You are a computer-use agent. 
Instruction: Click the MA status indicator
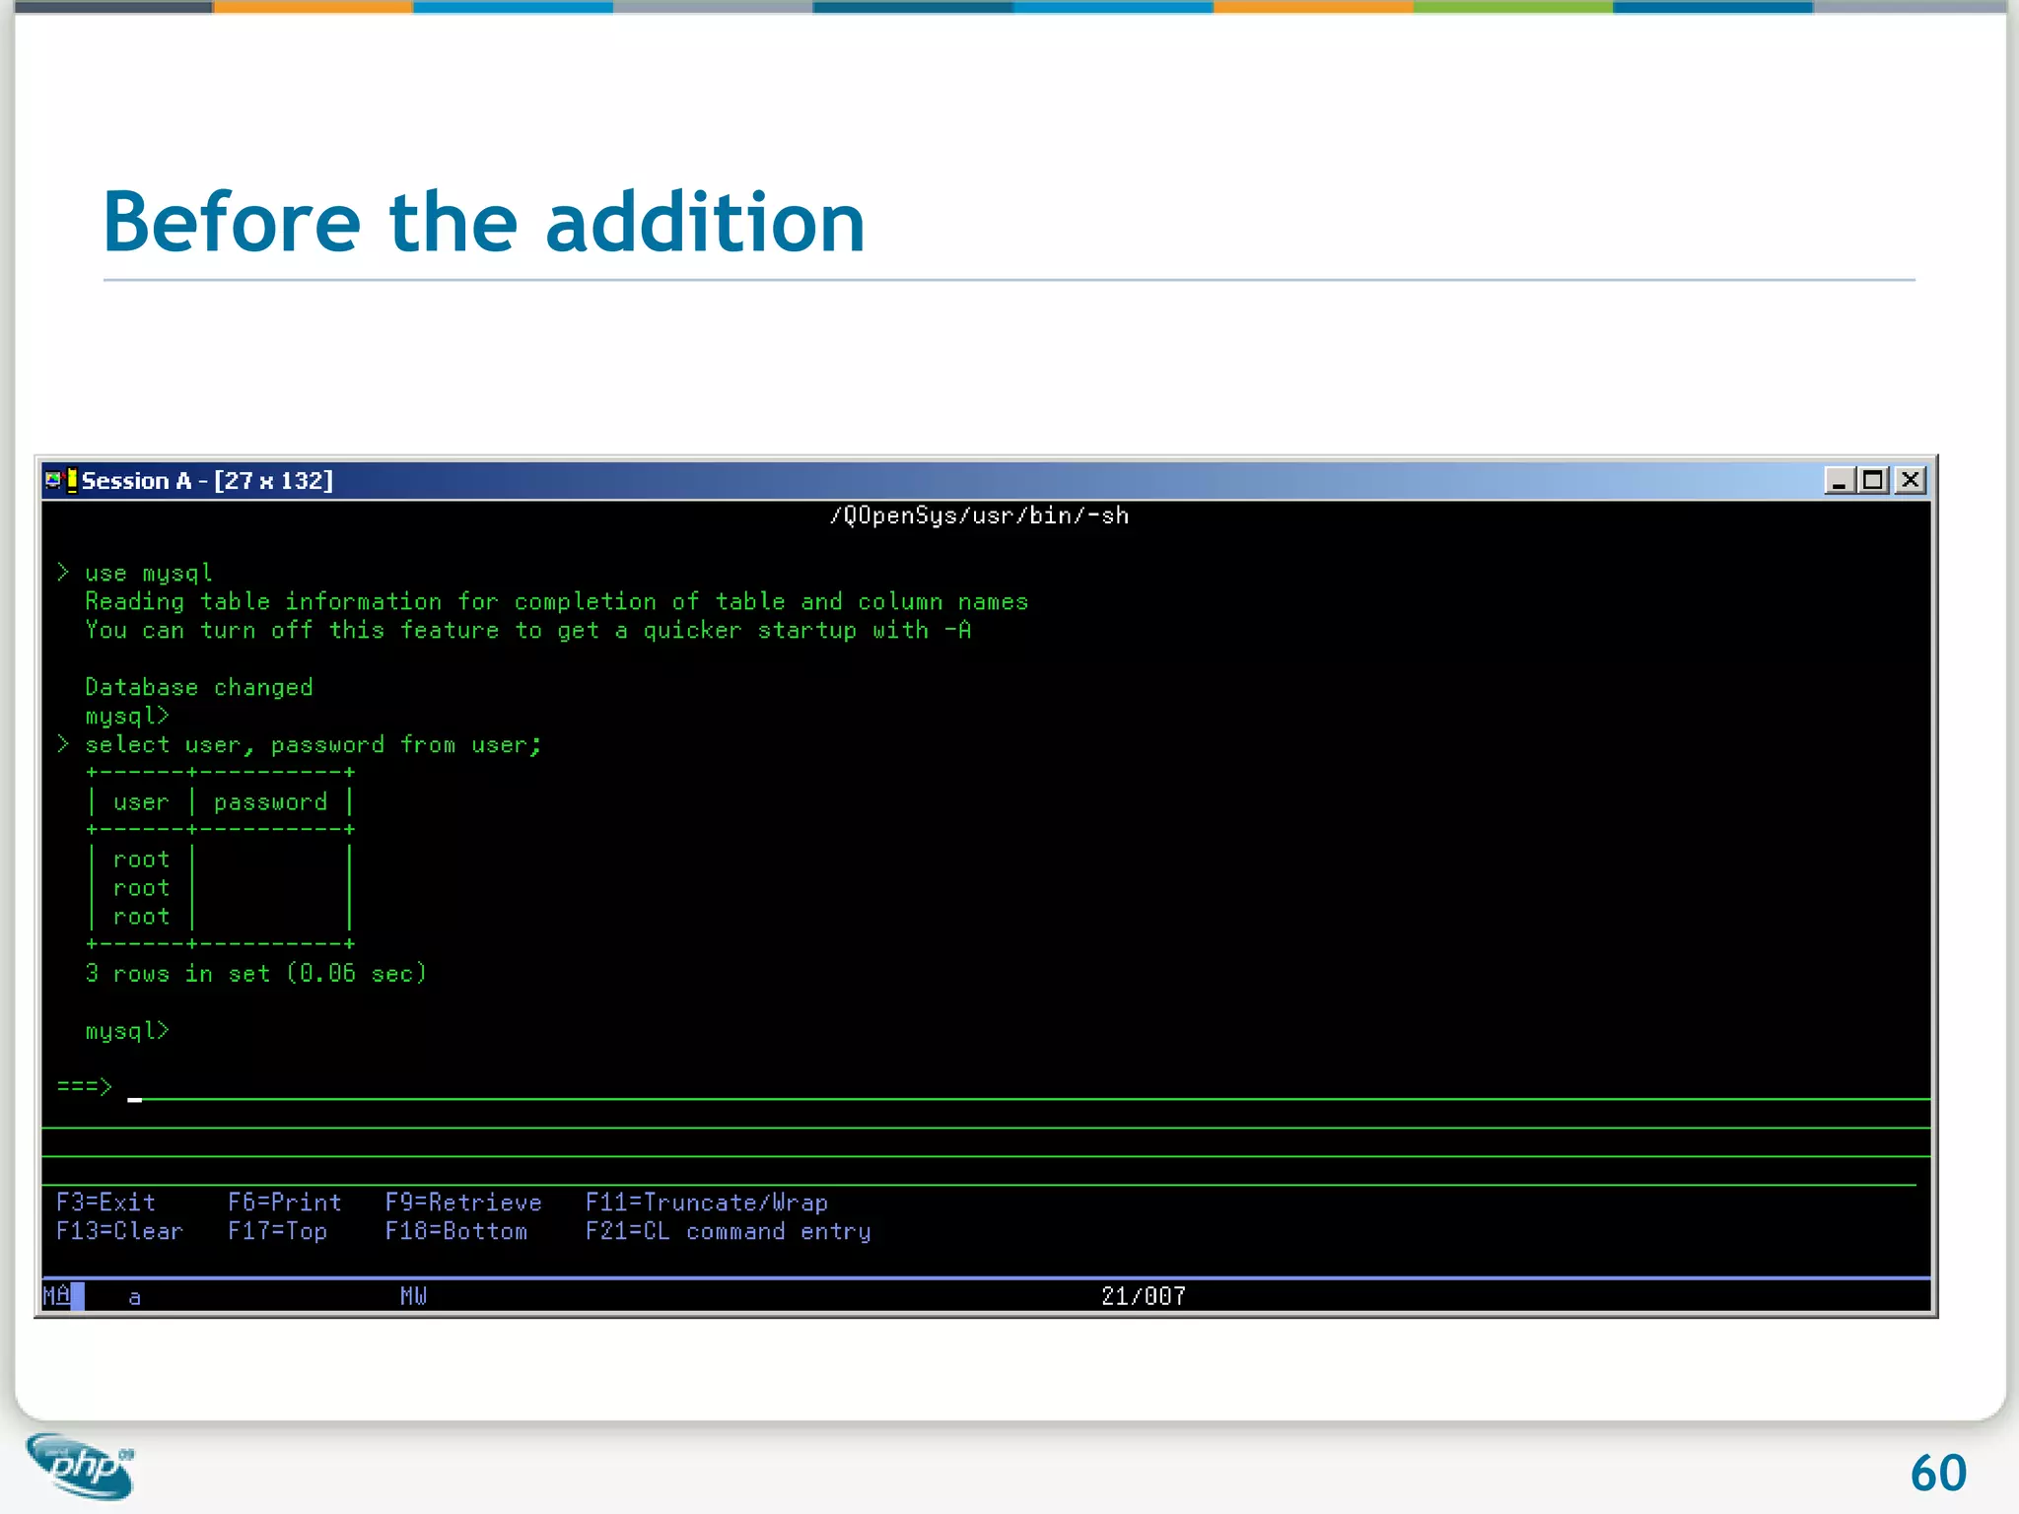point(57,1296)
